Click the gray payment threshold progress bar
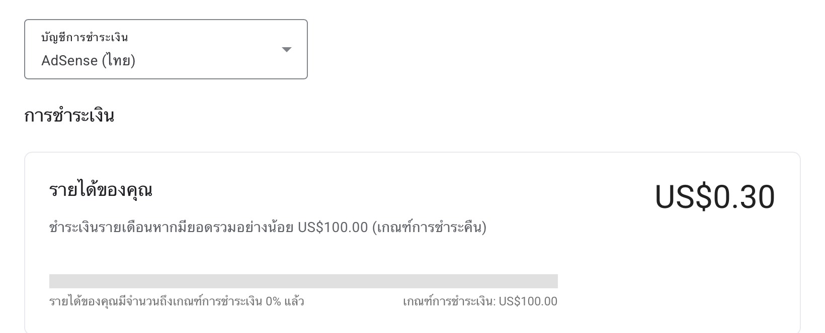 point(303,281)
